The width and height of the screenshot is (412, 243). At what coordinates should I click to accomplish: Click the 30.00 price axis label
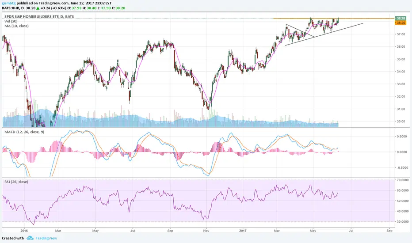coord(401,121)
